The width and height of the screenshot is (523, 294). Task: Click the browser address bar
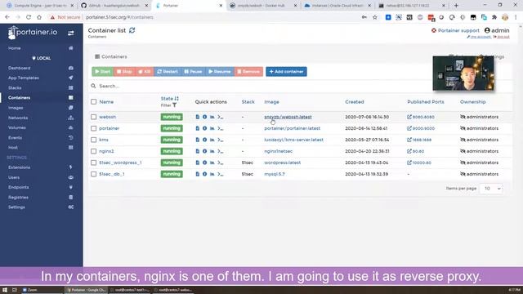pyautogui.click(x=220, y=17)
